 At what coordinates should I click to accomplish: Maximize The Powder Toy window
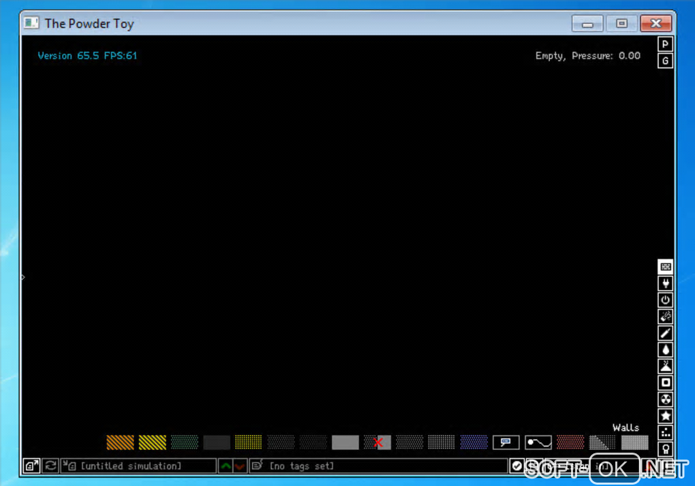[621, 23]
